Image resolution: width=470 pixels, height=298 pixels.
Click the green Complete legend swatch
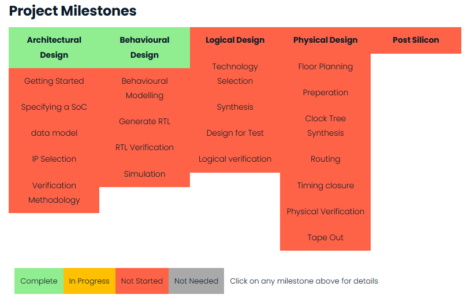[39, 281]
